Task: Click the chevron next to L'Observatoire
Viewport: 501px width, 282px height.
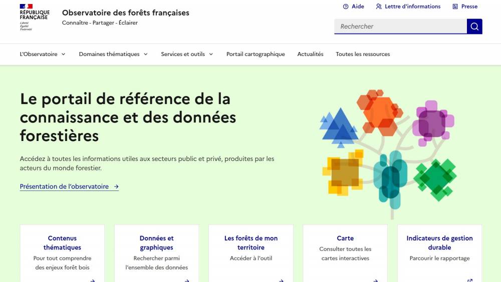Action: tap(63, 54)
